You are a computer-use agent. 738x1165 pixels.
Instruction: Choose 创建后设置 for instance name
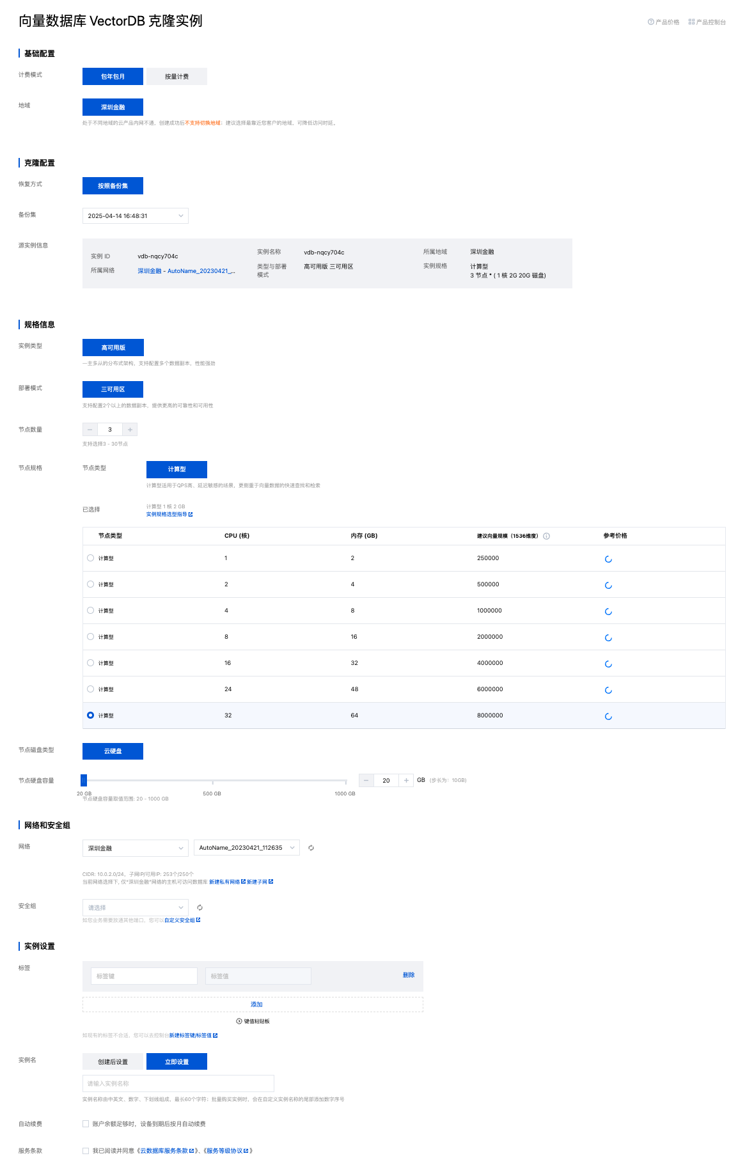coord(113,1061)
